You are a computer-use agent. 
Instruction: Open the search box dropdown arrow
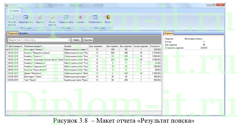pos(69,40)
